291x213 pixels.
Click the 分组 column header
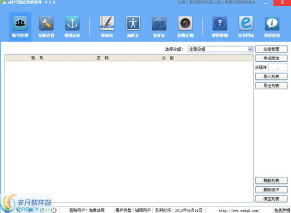coord(168,58)
